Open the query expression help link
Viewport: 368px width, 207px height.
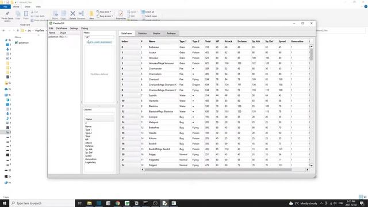(99, 42)
